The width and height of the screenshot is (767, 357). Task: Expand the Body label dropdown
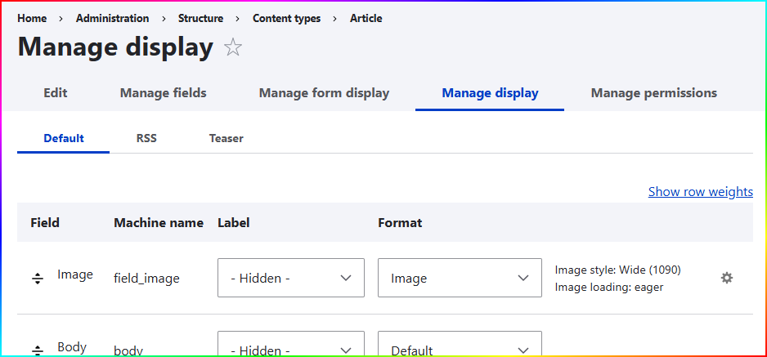tap(290, 347)
